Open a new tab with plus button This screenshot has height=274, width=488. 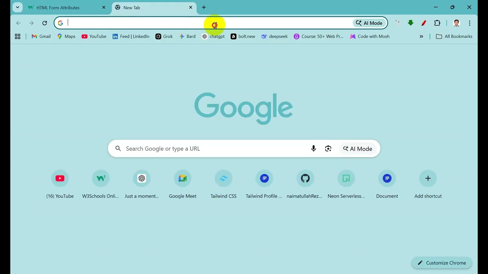point(204,8)
